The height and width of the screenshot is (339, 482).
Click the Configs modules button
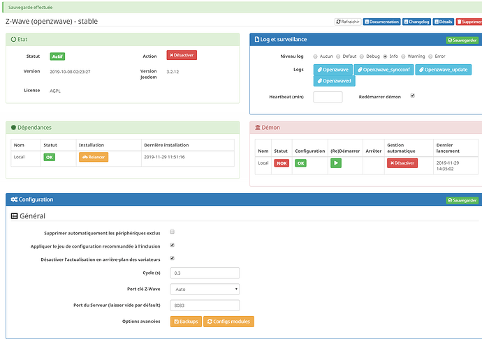(228, 322)
